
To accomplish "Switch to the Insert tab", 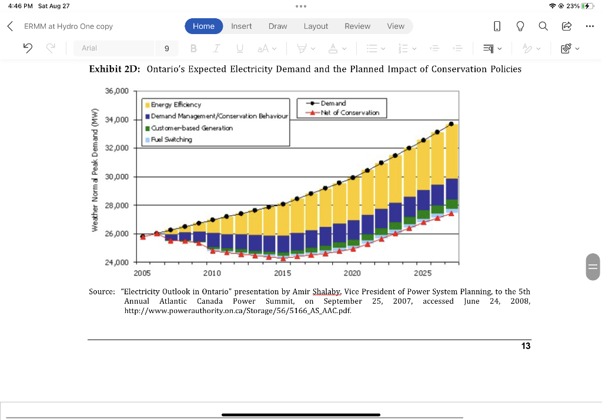I will [x=241, y=26].
